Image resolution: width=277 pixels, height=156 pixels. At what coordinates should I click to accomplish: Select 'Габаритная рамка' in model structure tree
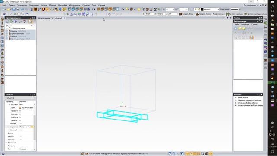(x=18, y=29)
